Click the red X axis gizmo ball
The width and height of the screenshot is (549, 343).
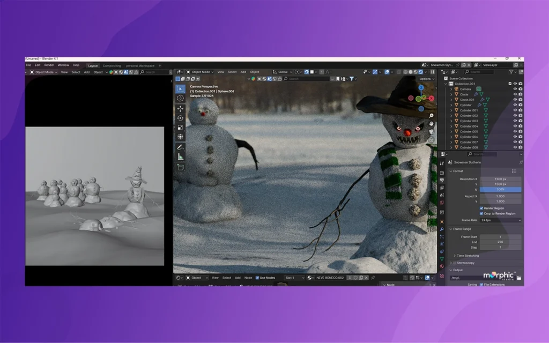point(432,99)
